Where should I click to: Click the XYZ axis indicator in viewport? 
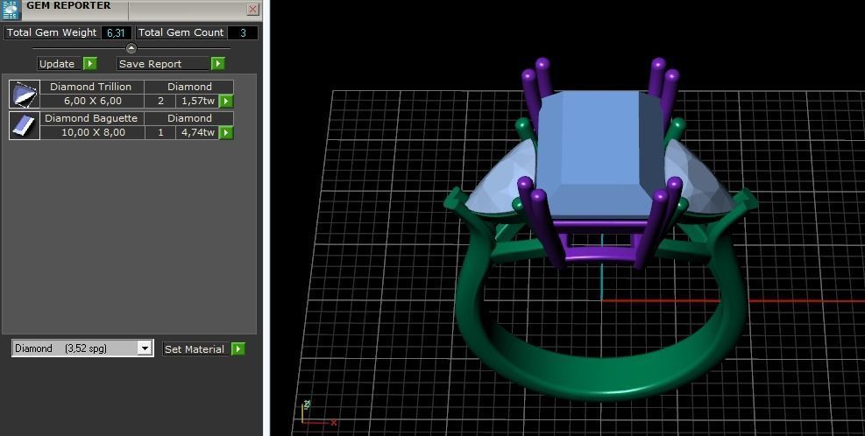tap(317, 413)
